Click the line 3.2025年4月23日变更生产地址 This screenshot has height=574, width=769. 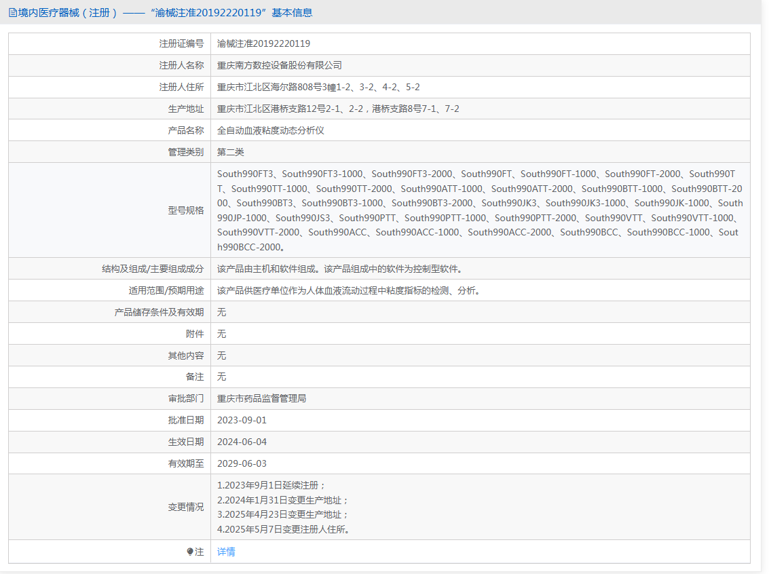[283, 515]
